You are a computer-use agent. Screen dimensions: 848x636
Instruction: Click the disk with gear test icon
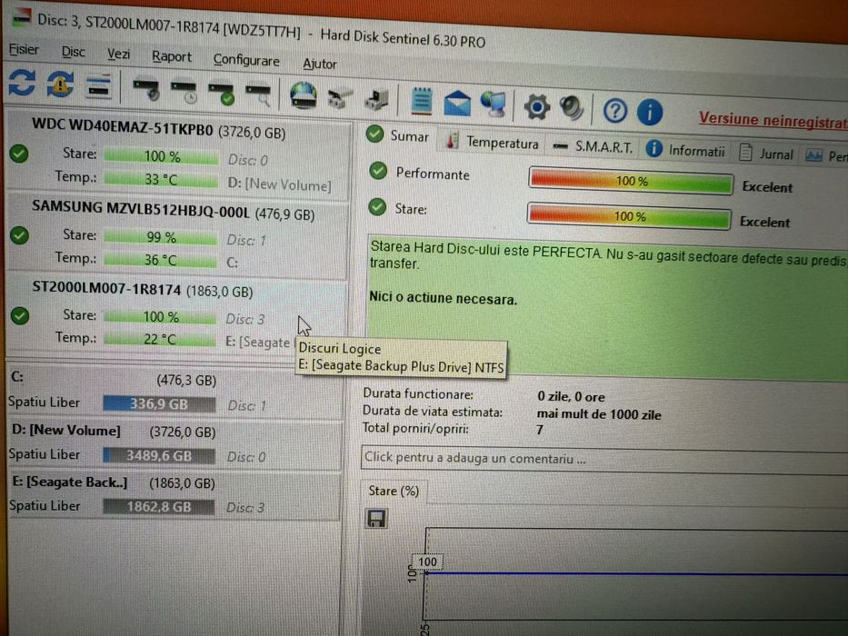coord(146,90)
